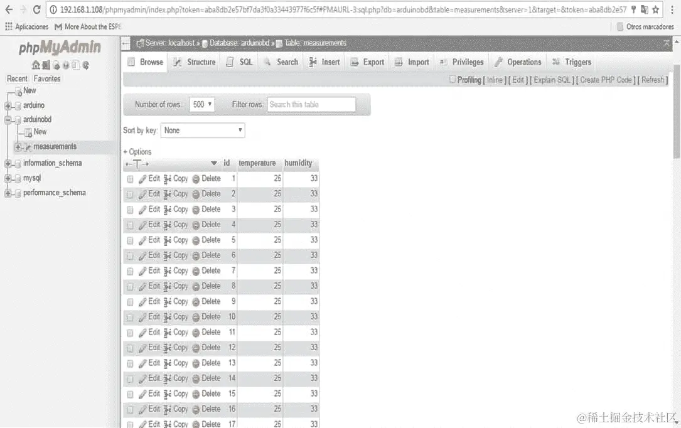Check the row 8 selection checkbox
Viewport: 681px width, 428px height.
[130, 287]
